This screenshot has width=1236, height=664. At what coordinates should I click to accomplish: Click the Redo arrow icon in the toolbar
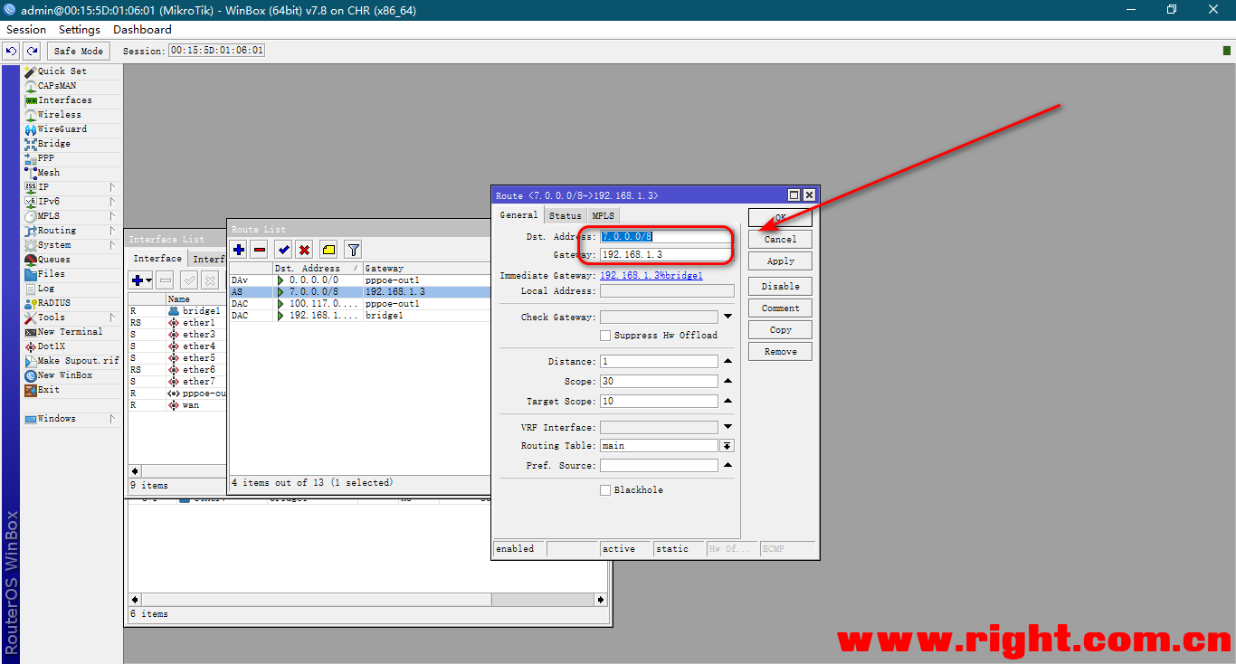tap(32, 51)
